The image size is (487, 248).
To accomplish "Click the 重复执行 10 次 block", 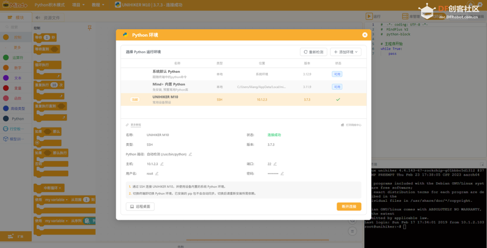I will [x=49, y=89].
